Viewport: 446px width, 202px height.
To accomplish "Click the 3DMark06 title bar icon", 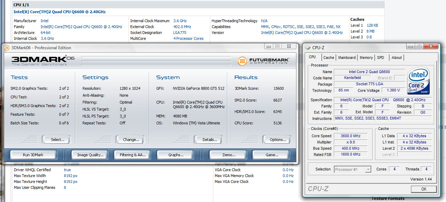I will [7, 48].
